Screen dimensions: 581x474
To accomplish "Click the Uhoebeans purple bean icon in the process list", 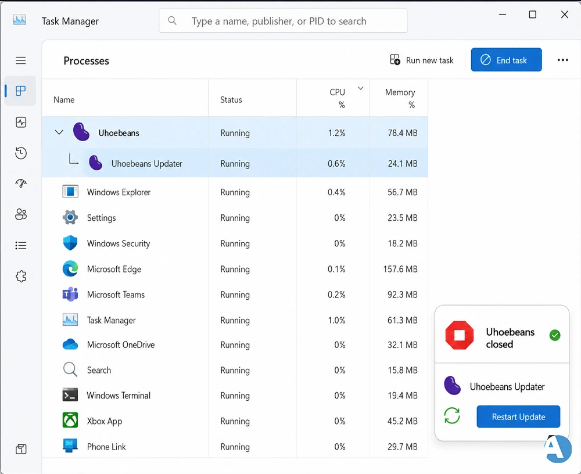I will coord(81,131).
